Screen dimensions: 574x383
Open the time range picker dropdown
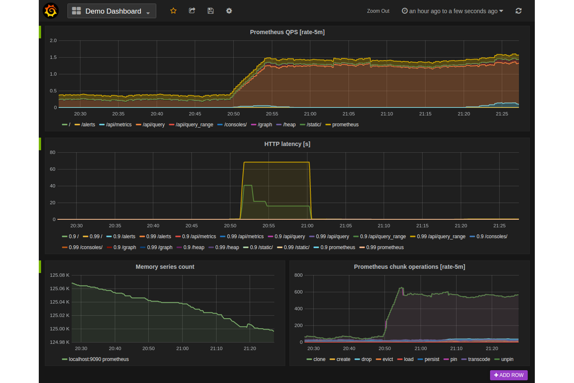click(x=452, y=11)
